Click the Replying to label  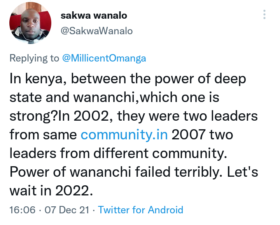pos(34,58)
